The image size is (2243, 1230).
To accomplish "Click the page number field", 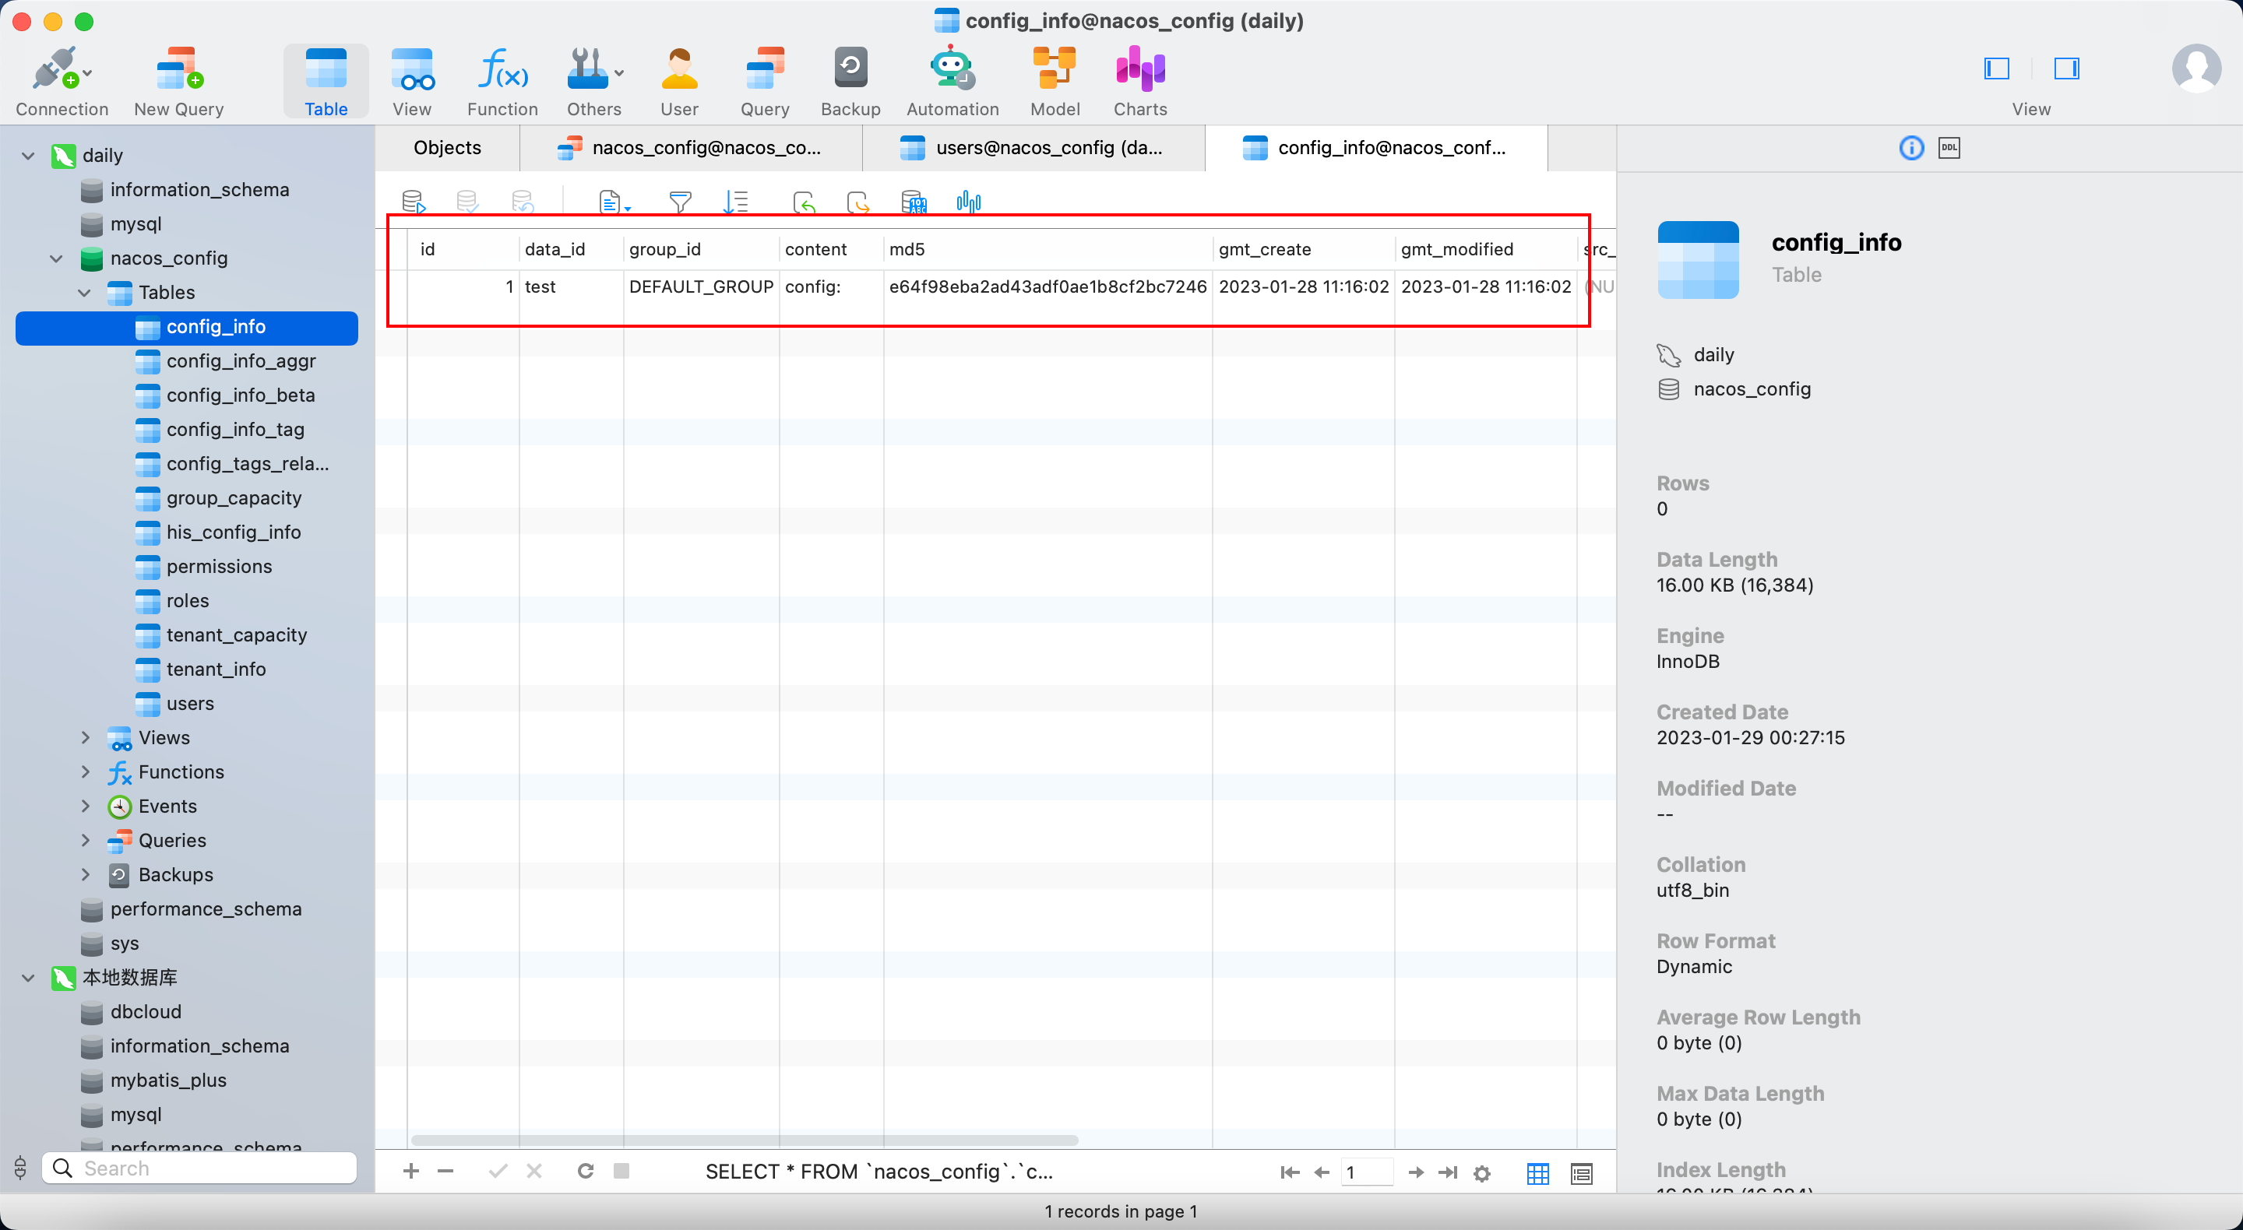I will (x=1367, y=1172).
